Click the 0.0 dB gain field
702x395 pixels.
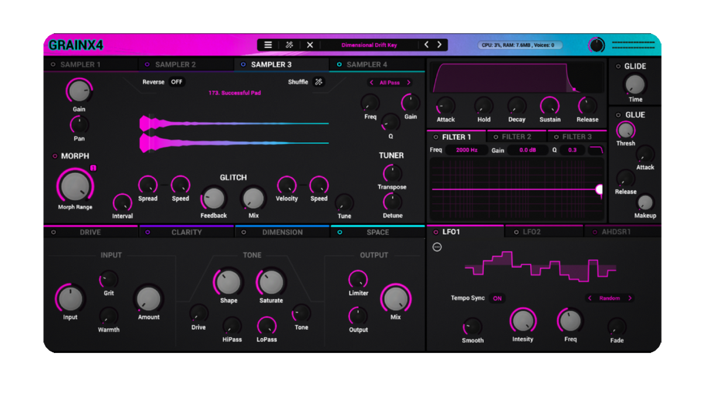(x=528, y=150)
